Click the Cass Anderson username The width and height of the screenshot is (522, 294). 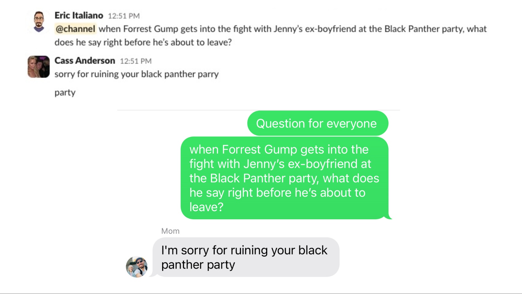coord(84,61)
